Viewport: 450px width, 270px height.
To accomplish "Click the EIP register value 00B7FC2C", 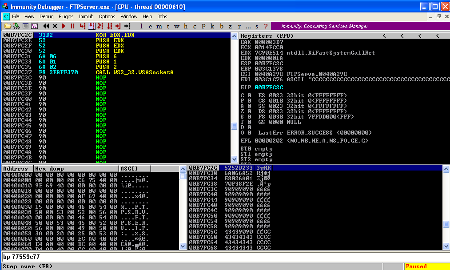I will click(x=269, y=87).
